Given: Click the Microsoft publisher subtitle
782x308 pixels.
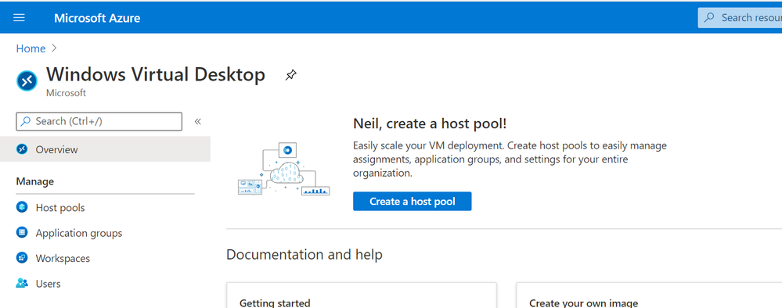Looking at the screenshot, I should click(66, 93).
